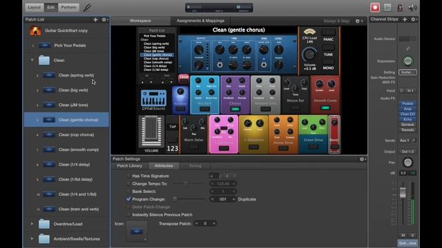Viewport: 442px width, 248px height.
Task: Click the channel strip volume fader
Action: (403, 193)
